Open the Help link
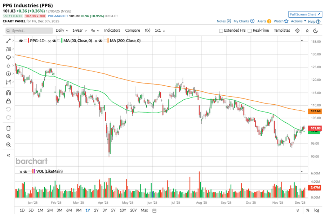Viewport: 325px width, 214px height. coord(314,21)
